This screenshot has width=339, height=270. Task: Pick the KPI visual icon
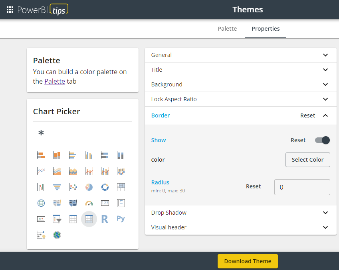(41, 219)
